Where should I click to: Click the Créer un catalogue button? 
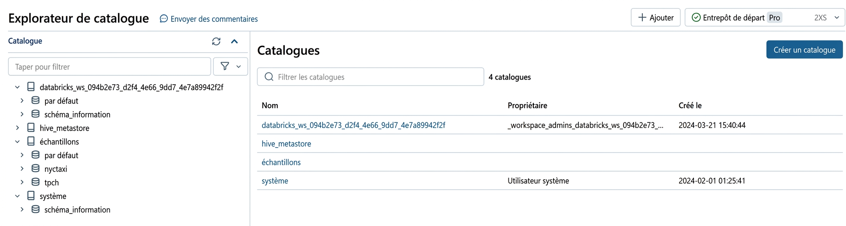[804, 50]
